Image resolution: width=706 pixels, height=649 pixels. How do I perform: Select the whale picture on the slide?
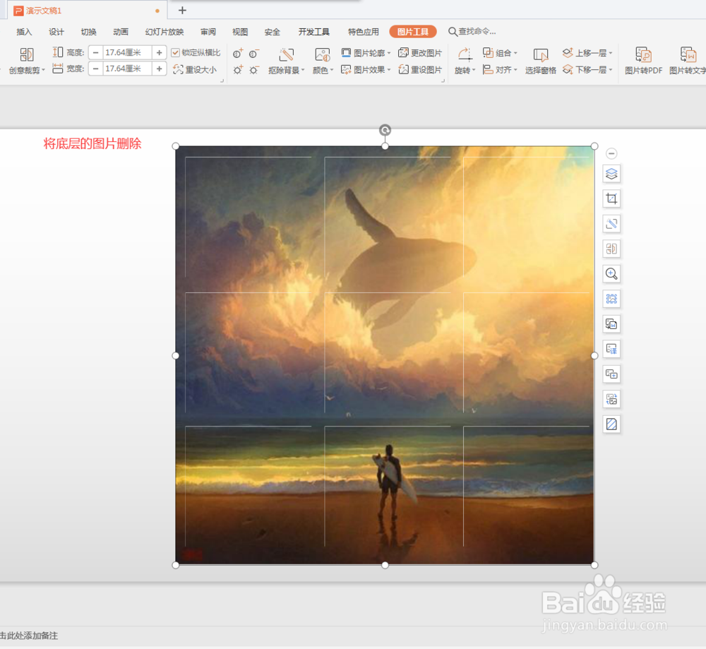385,355
